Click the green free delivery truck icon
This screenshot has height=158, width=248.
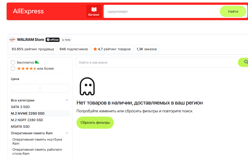[37, 62]
